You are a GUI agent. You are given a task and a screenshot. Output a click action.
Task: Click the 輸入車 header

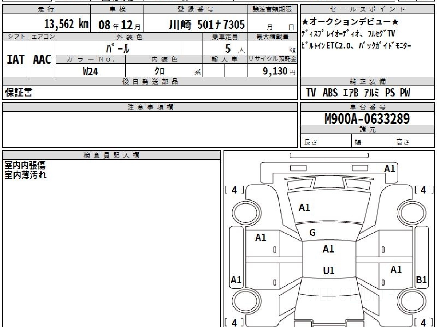(x=225, y=59)
